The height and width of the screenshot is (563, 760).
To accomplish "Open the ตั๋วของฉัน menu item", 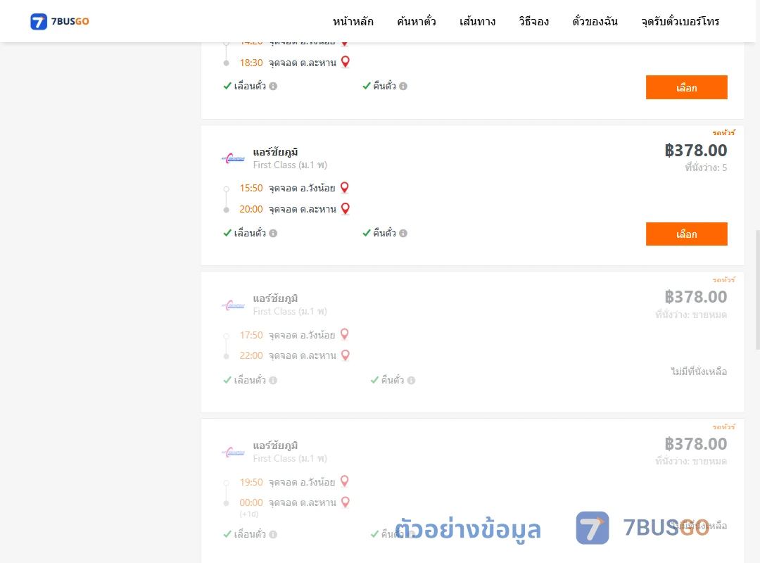I will click(x=595, y=21).
